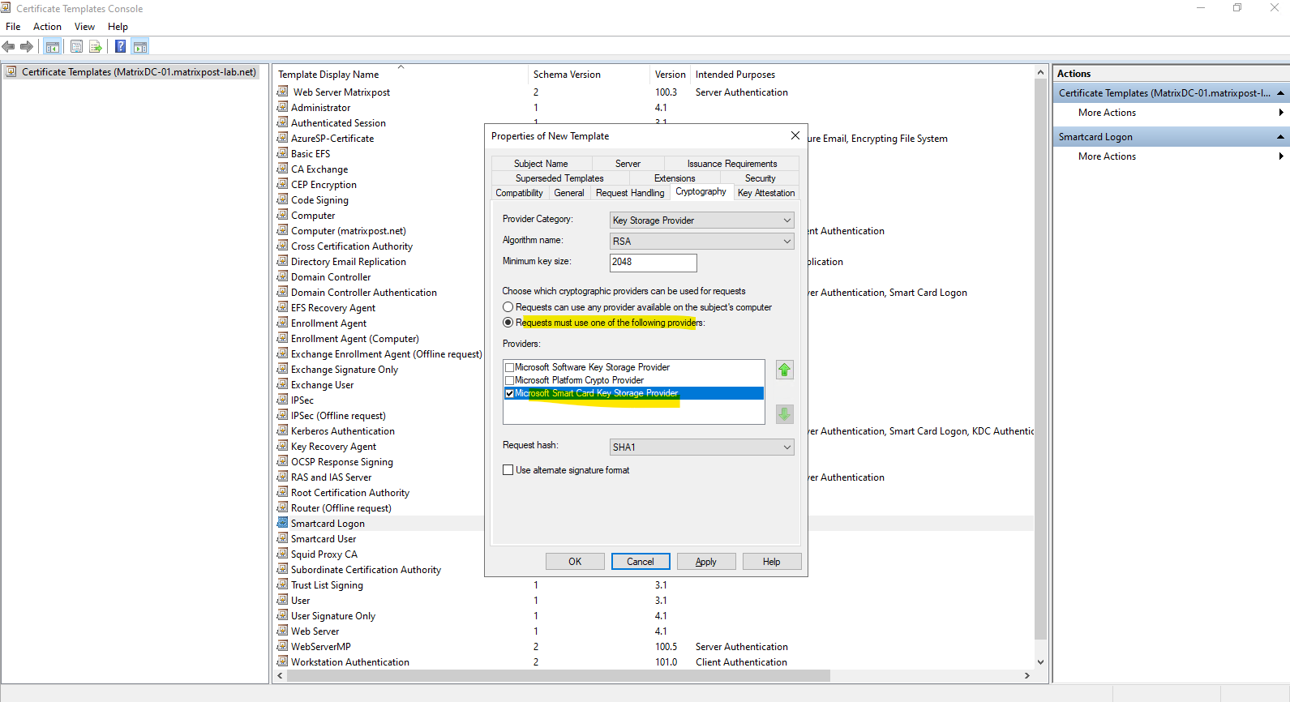Image resolution: width=1290 pixels, height=702 pixels.
Task: Toggle Show/Hide Console Tree toolbar icon
Action: tap(53, 46)
